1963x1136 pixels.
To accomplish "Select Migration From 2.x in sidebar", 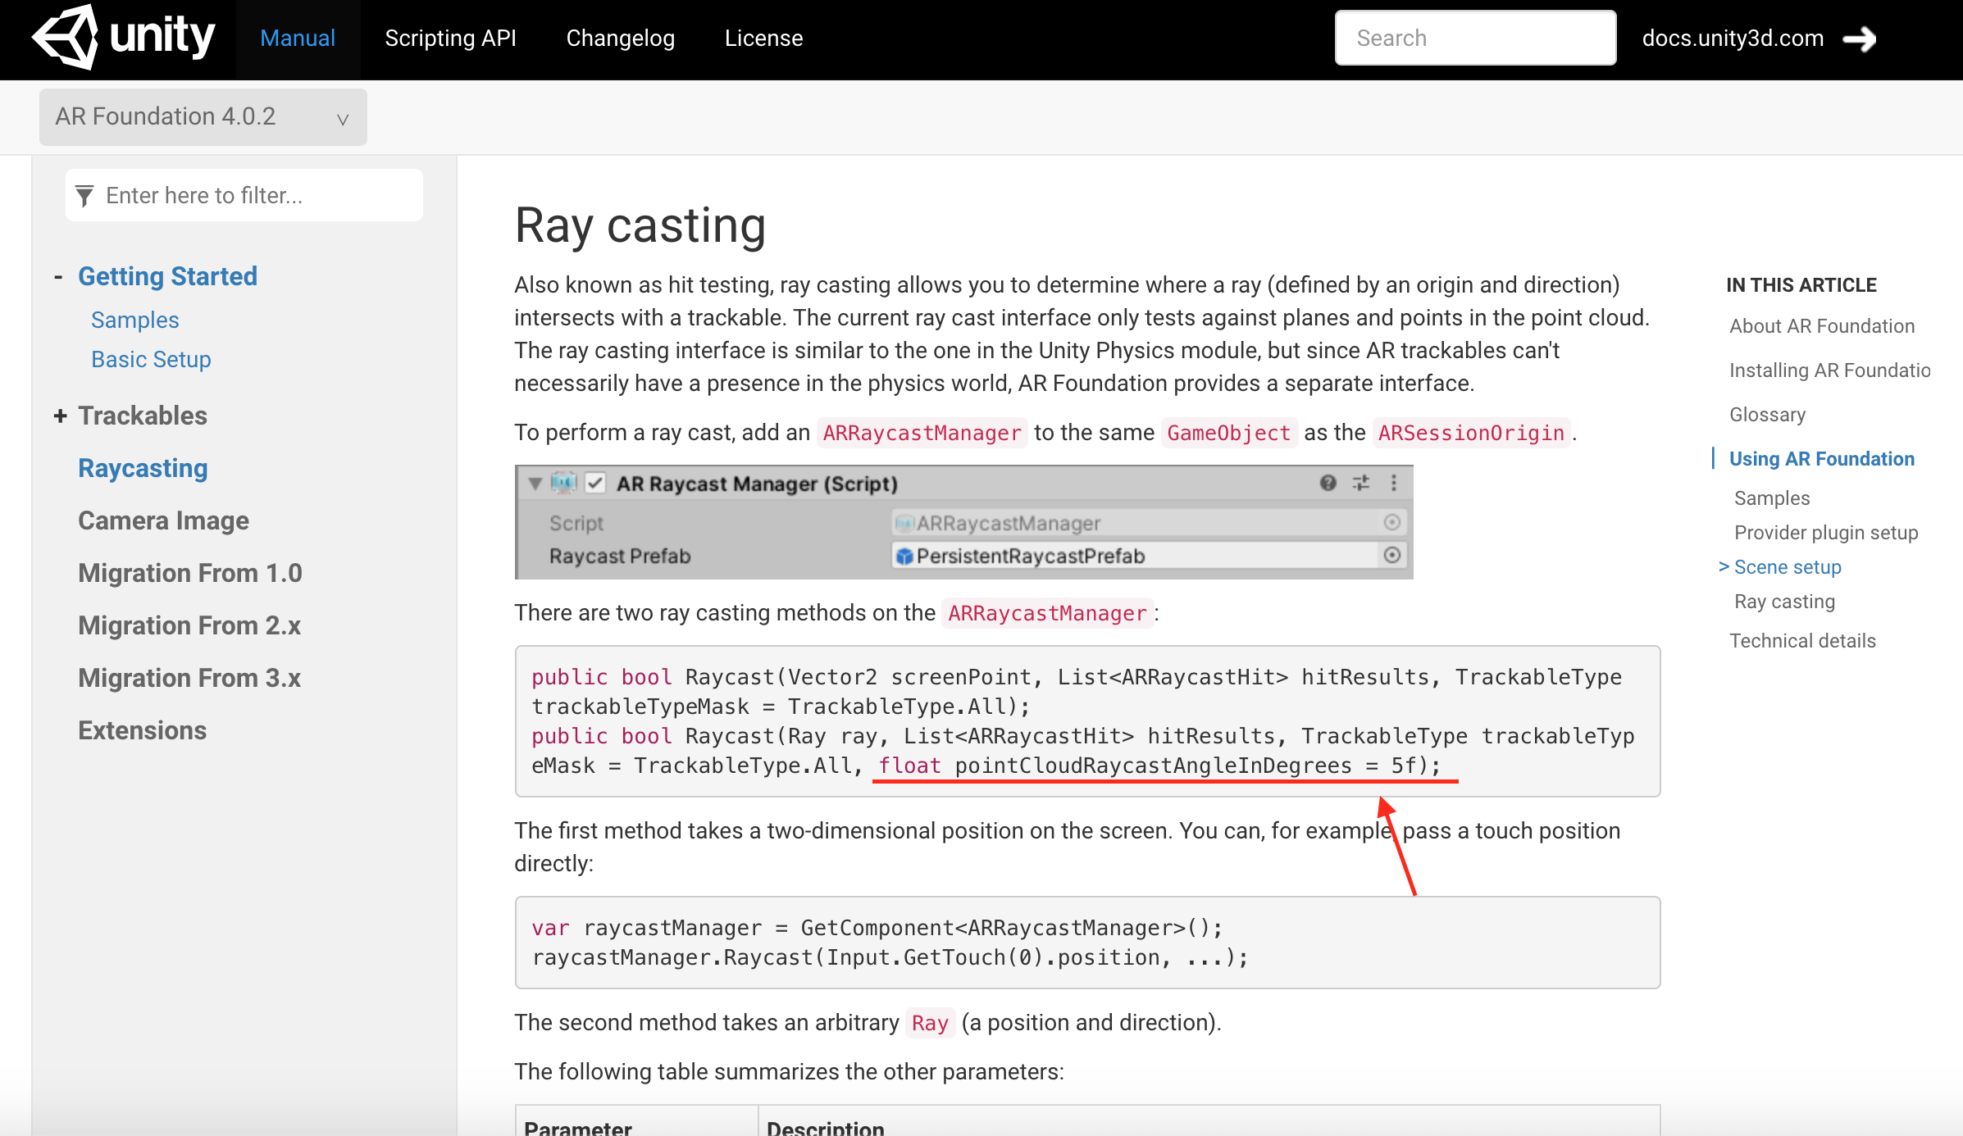I will click(189, 625).
